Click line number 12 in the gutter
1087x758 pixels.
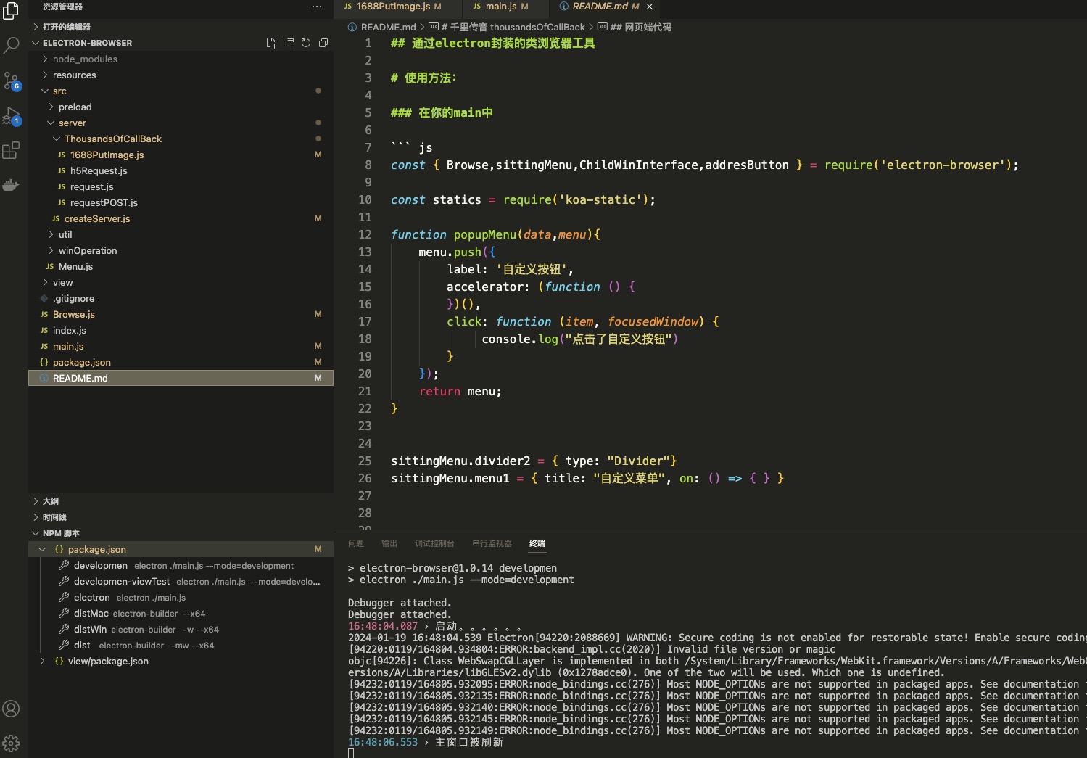(x=365, y=234)
